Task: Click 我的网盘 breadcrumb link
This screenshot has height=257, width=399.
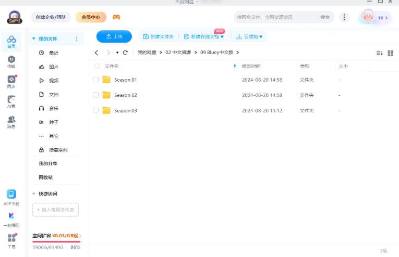Action: tap(147, 53)
